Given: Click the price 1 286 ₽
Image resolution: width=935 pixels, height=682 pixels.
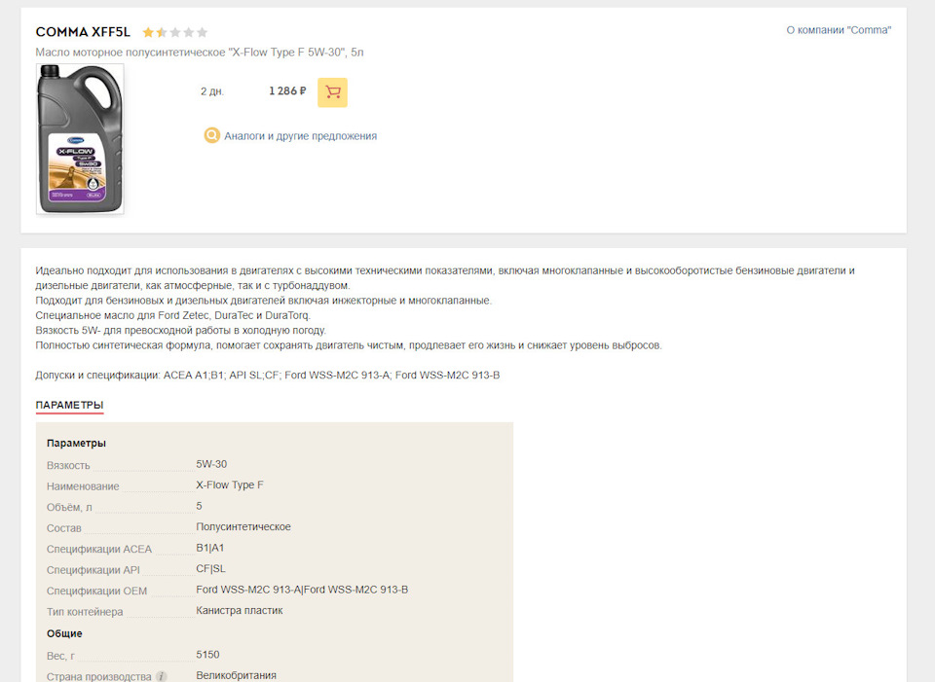Looking at the screenshot, I should point(287,91).
